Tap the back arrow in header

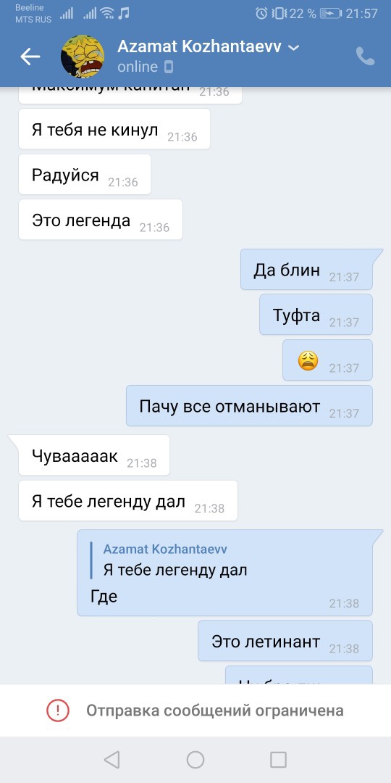coord(30,57)
